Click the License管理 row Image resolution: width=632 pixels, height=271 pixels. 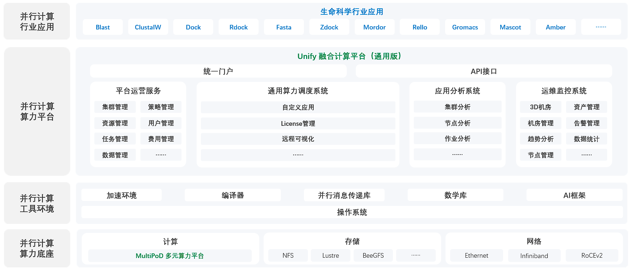pos(298,123)
